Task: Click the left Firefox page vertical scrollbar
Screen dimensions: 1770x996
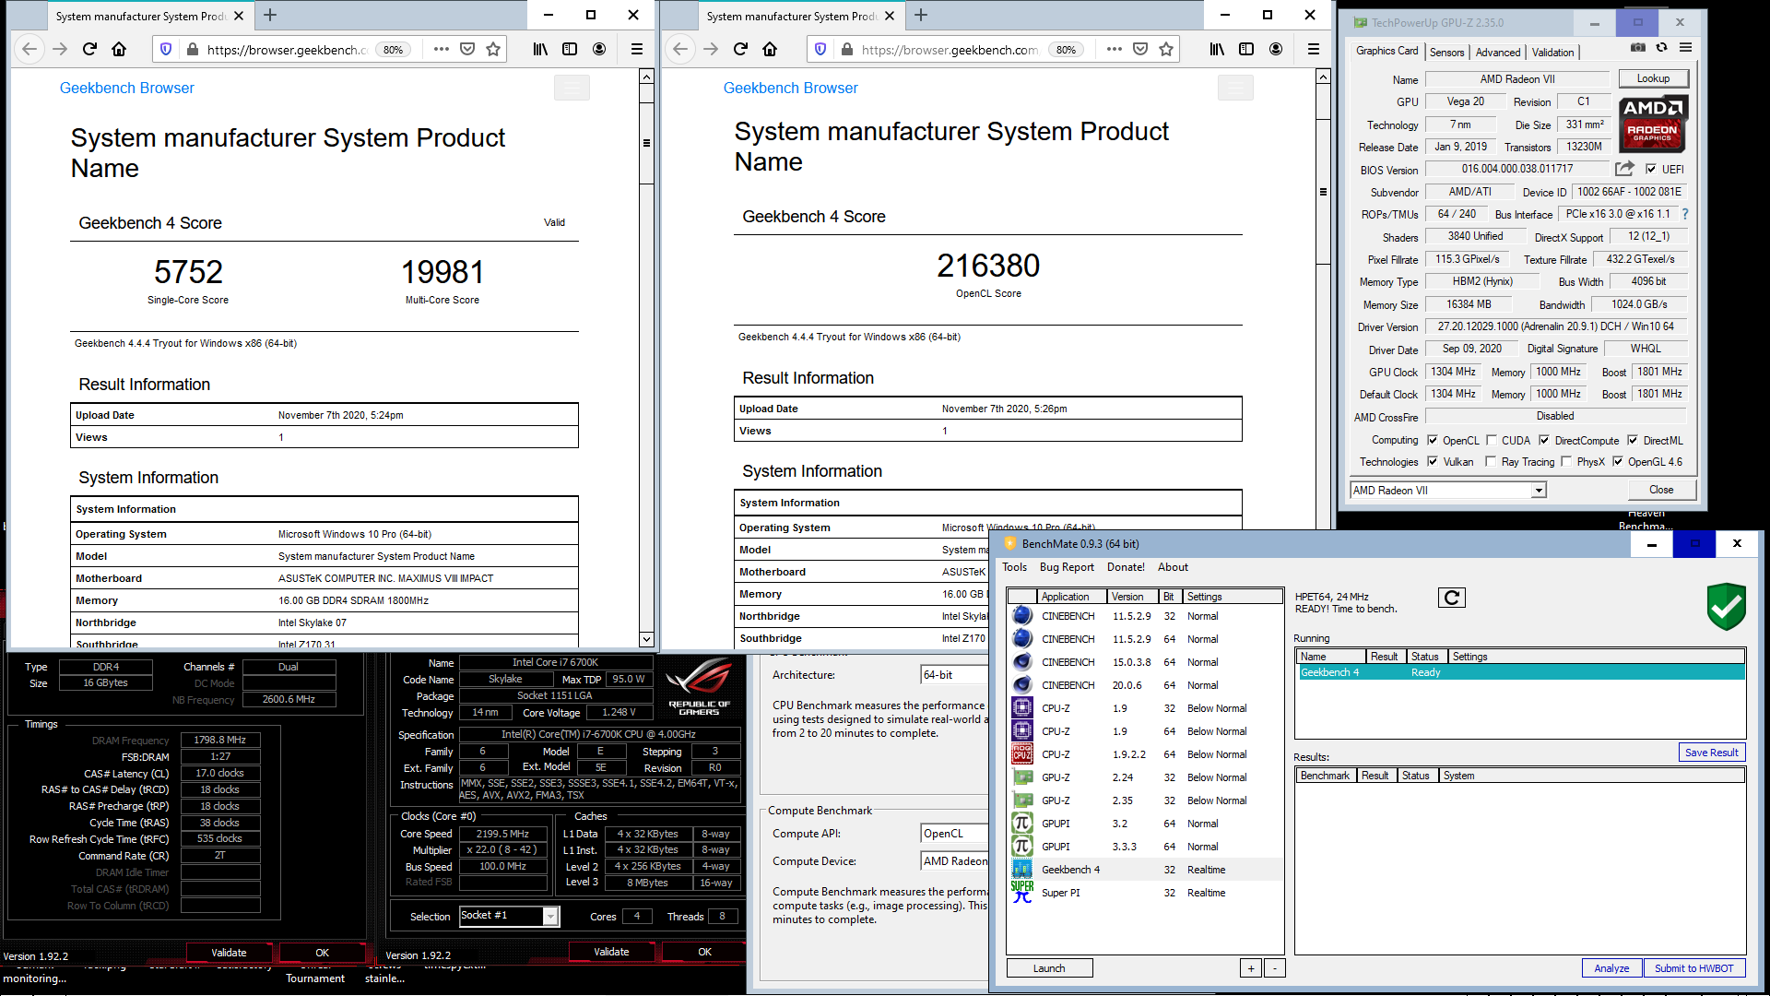Action: (x=646, y=358)
